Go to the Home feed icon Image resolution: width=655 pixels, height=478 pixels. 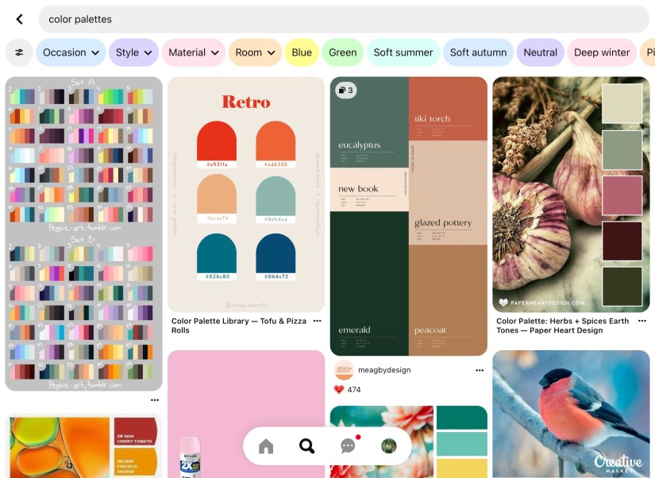click(266, 446)
